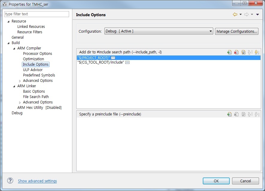Collapse the Build tree node

coord(8,43)
